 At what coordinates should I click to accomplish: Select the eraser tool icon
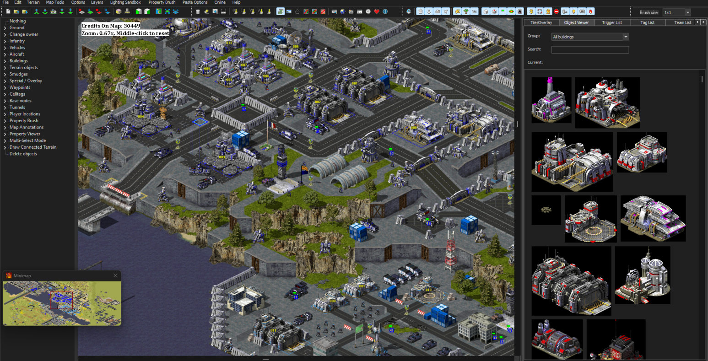pyautogui.click(x=206, y=11)
